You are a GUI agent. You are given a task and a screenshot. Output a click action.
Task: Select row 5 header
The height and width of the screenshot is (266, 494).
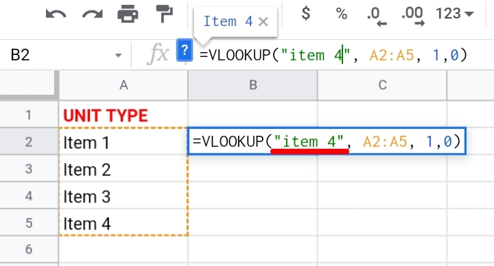click(29, 223)
